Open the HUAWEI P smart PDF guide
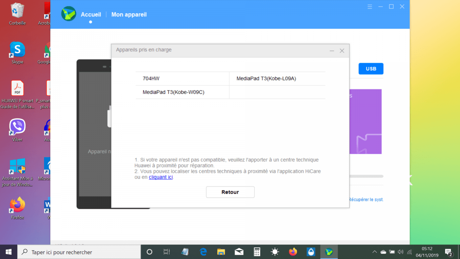This screenshot has height=259, width=460. pos(17,94)
